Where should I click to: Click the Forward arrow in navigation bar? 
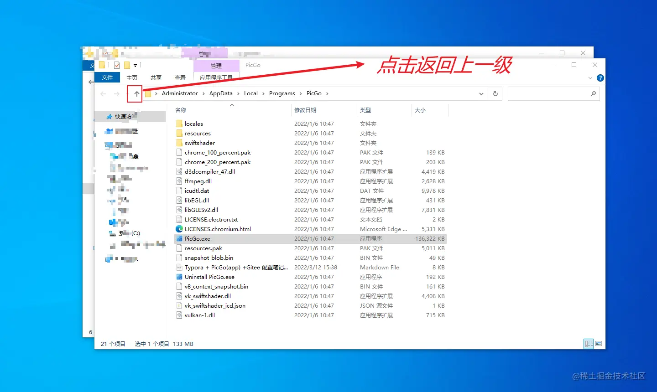click(117, 94)
